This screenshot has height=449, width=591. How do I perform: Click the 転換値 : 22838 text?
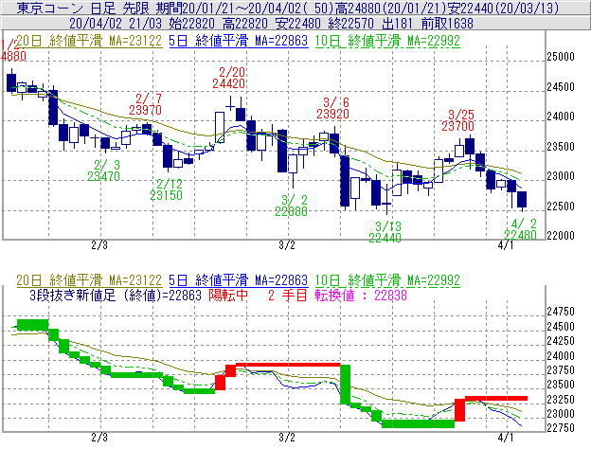coord(361,295)
